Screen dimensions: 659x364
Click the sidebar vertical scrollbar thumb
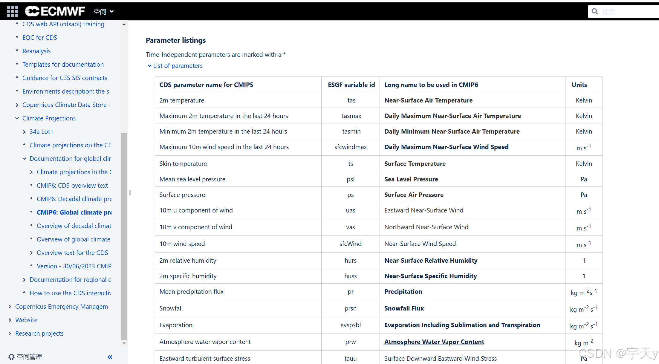point(124,236)
